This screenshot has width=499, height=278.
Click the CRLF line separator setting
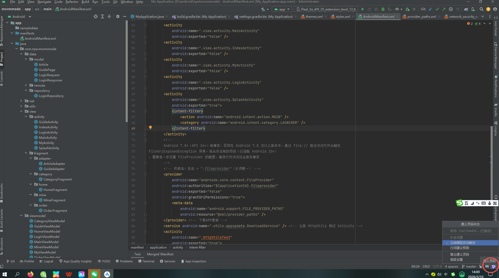click(426, 267)
